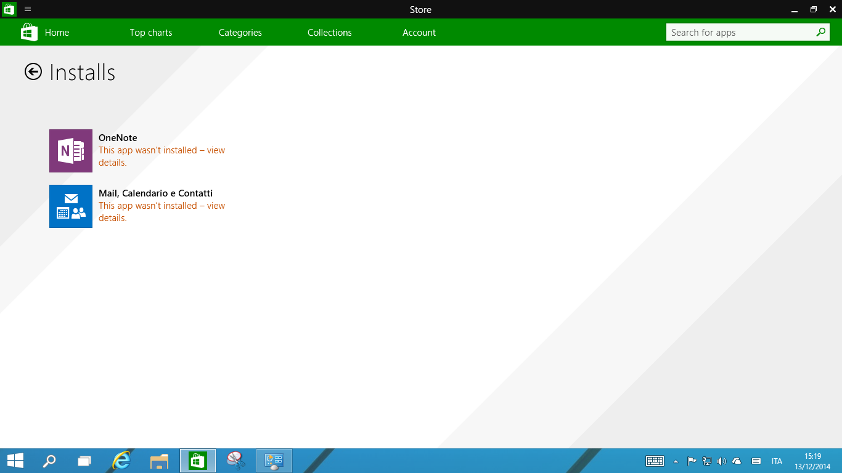
Task: View details for OneNote install failure
Action: pyautogui.click(x=161, y=156)
